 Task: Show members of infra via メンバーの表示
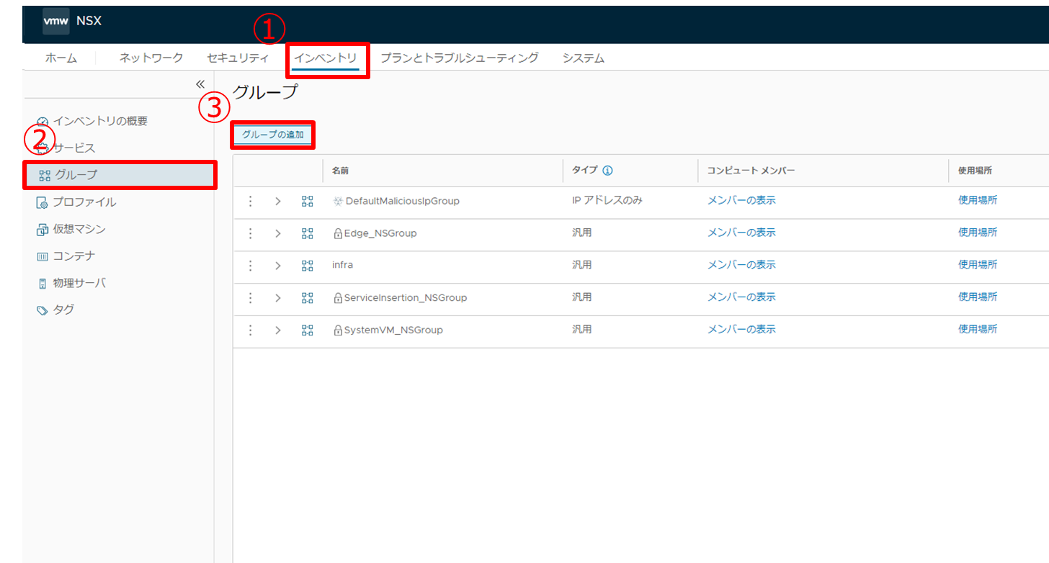click(x=741, y=265)
